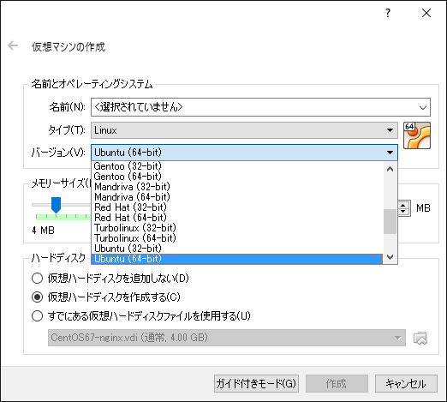The height and width of the screenshot is (402, 447).
Task: Choose Mandriva (32-bit) from the version list
Action: tap(237, 187)
